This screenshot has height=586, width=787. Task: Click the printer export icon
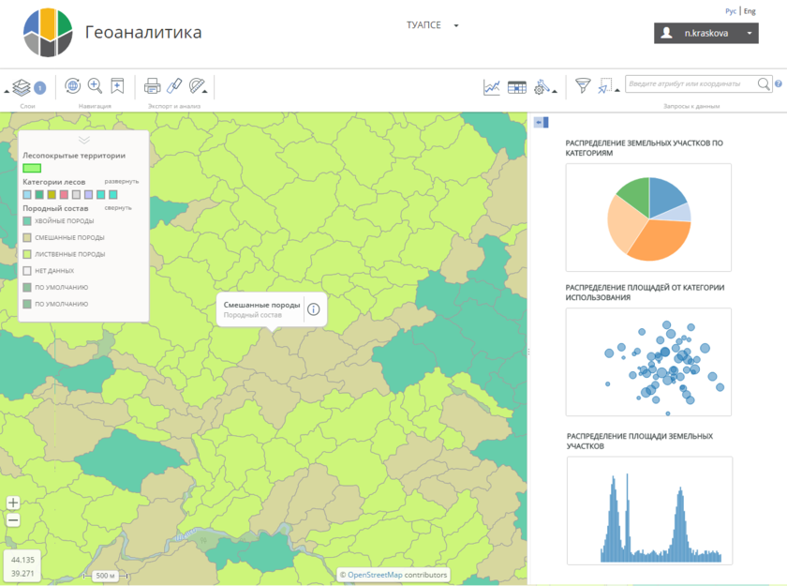coord(153,86)
